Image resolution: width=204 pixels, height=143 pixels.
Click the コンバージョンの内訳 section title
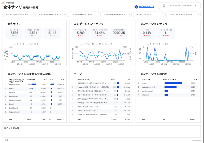(x=154, y=74)
